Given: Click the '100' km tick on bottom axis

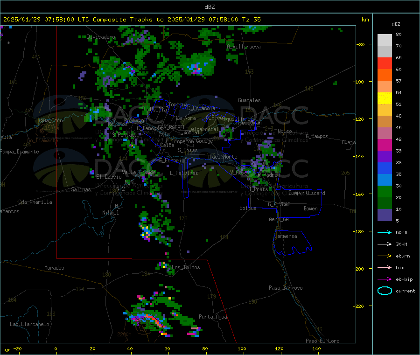Looking at the screenshot, I should [x=242, y=349].
